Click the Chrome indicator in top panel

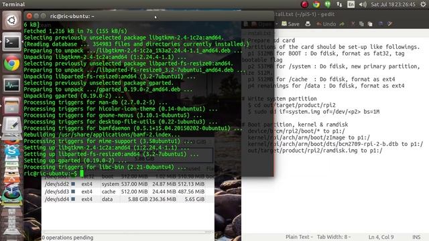coord(316,4)
